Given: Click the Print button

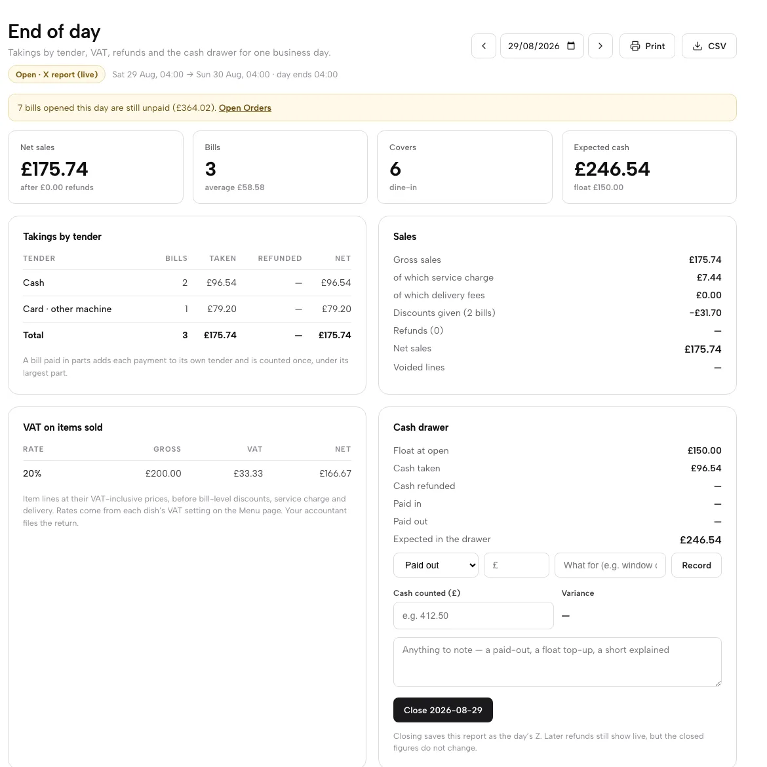Looking at the screenshot, I should 647,46.
